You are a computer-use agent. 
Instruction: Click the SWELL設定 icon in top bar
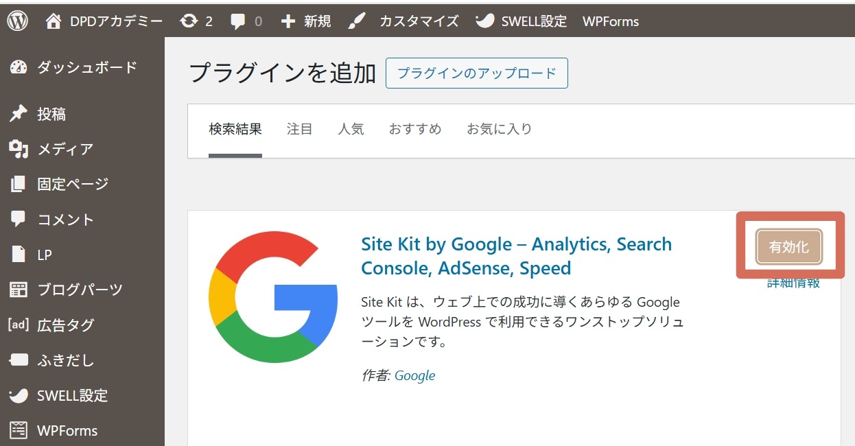(x=485, y=21)
